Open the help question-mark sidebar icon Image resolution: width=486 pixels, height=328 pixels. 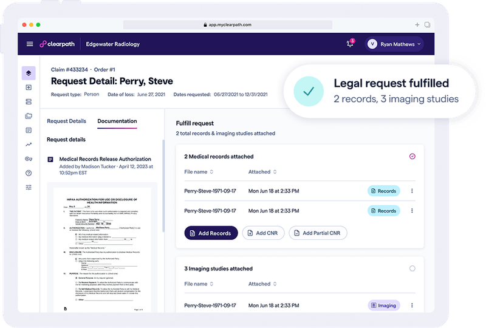29,173
